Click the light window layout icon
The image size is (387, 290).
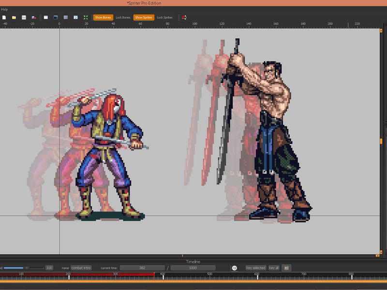46,17
